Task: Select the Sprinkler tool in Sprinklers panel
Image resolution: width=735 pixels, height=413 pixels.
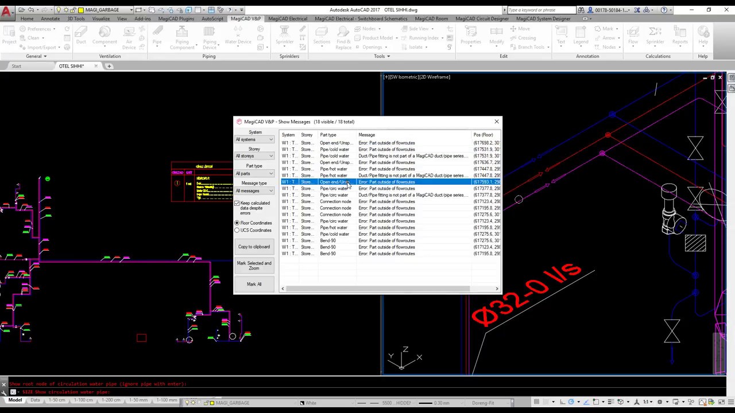Action: tap(285, 37)
